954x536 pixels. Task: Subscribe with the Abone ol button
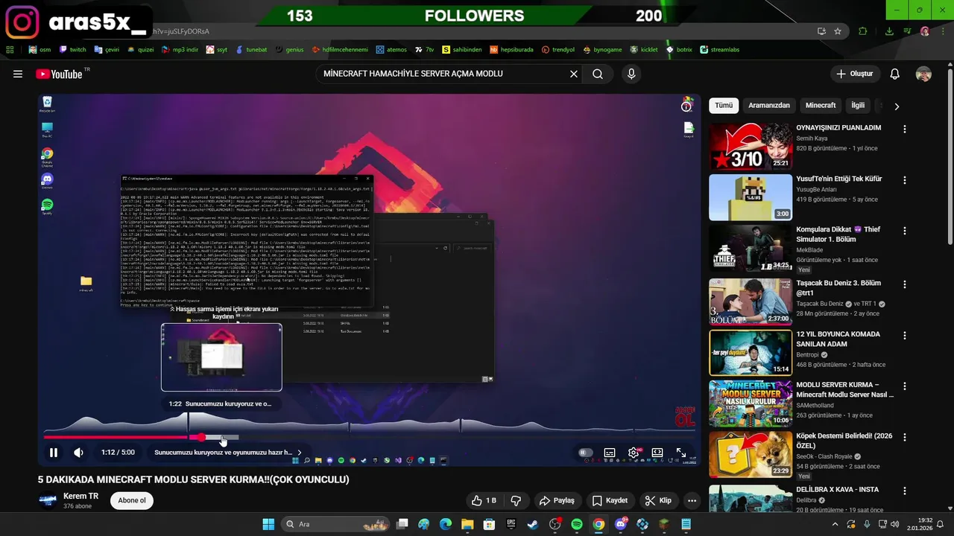(132, 500)
